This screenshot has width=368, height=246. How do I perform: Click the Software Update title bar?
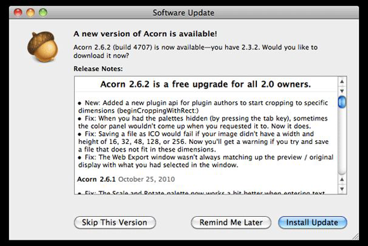coord(184,13)
